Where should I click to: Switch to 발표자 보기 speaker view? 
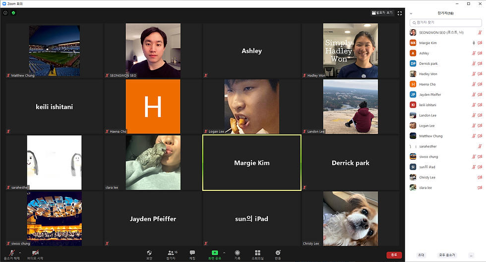click(382, 13)
